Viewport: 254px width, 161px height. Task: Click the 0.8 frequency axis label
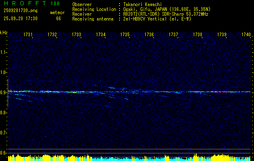(x=3, y=113)
